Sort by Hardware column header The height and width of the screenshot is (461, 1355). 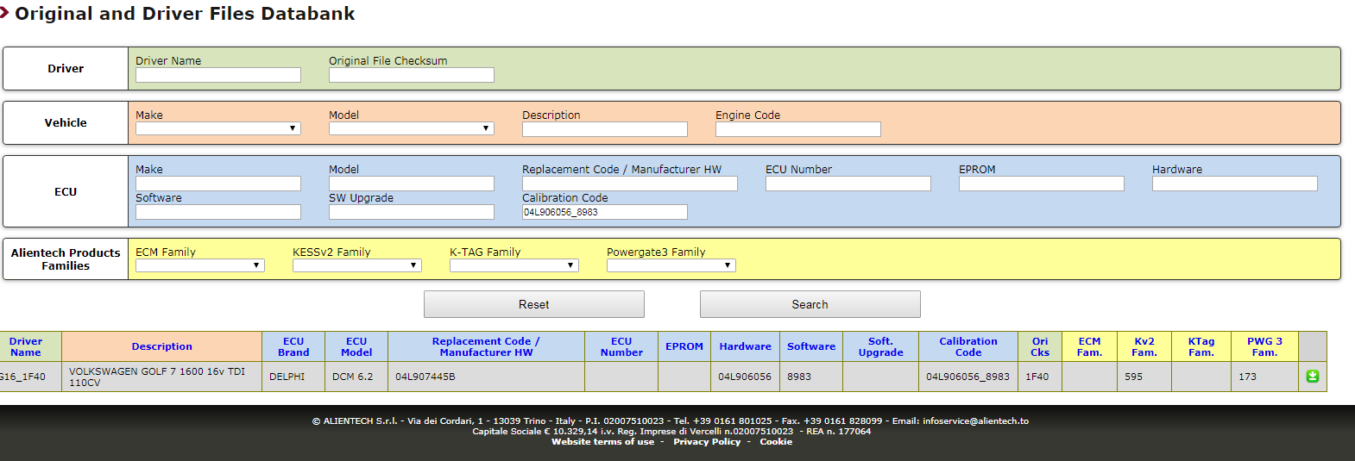pos(746,346)
